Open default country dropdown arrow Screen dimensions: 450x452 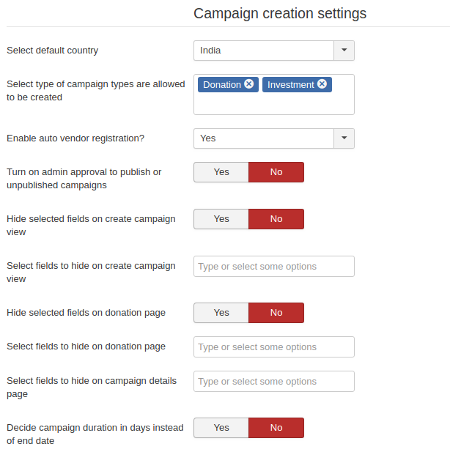pyautogui.click(x=344, y=51)
